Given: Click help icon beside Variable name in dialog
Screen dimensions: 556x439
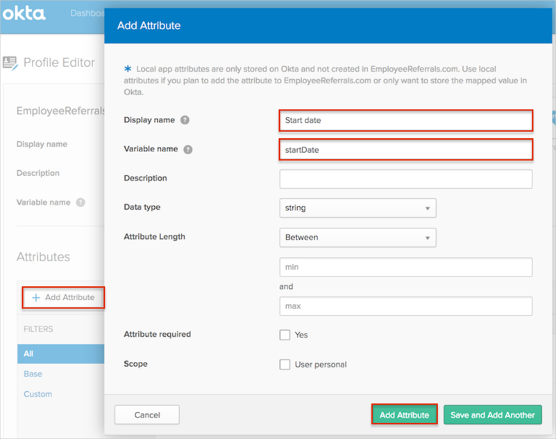Looking at the screenshot, I should [188, 149].
